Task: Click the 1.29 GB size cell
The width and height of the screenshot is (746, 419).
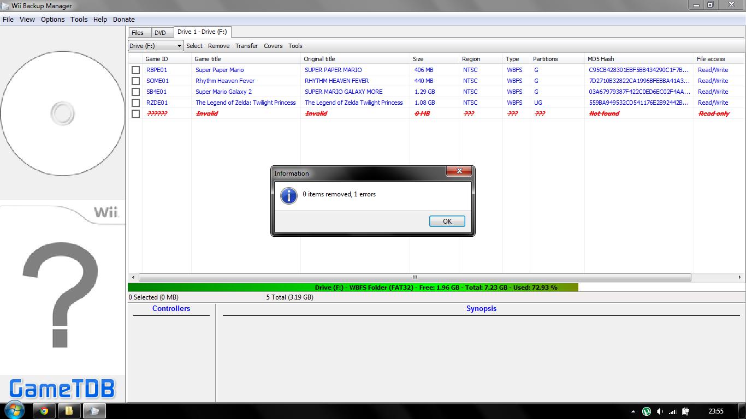Action: (425, 92)
